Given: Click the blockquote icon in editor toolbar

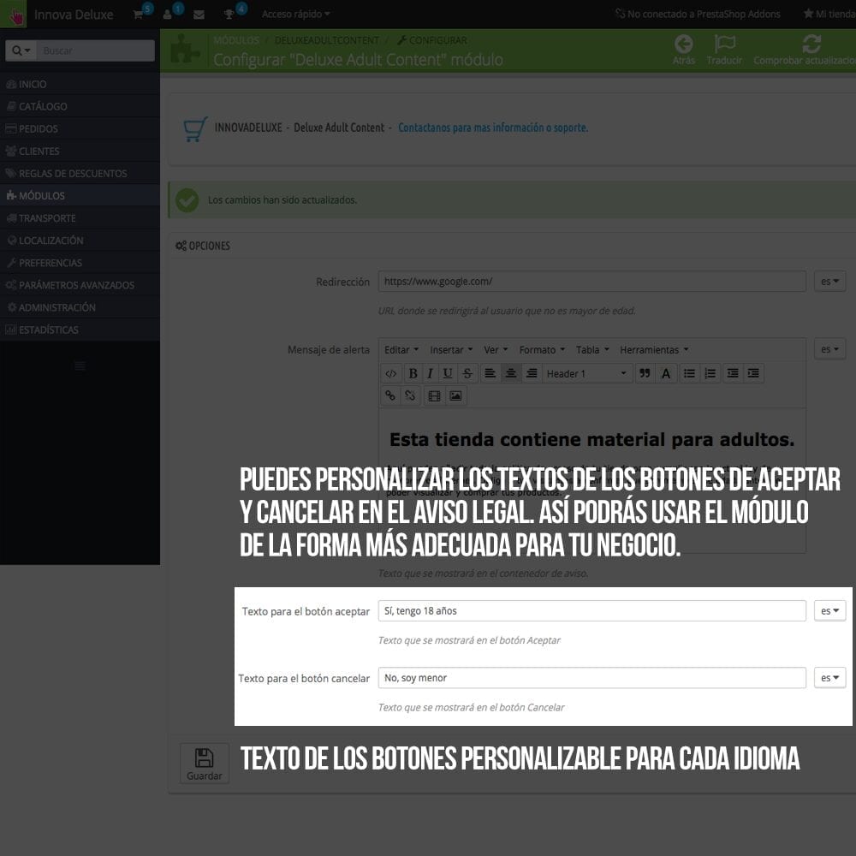Looking at the screenshot, I should [x=645, y=373].
